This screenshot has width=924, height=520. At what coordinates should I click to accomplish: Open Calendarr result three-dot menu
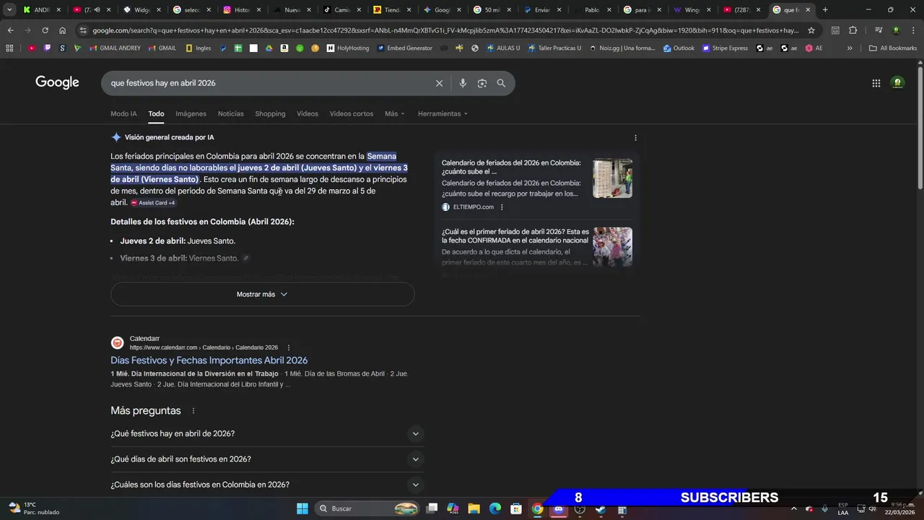click(289, 347)
